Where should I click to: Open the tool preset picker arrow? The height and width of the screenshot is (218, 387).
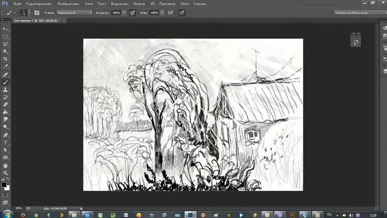click(x=15, y=13)
